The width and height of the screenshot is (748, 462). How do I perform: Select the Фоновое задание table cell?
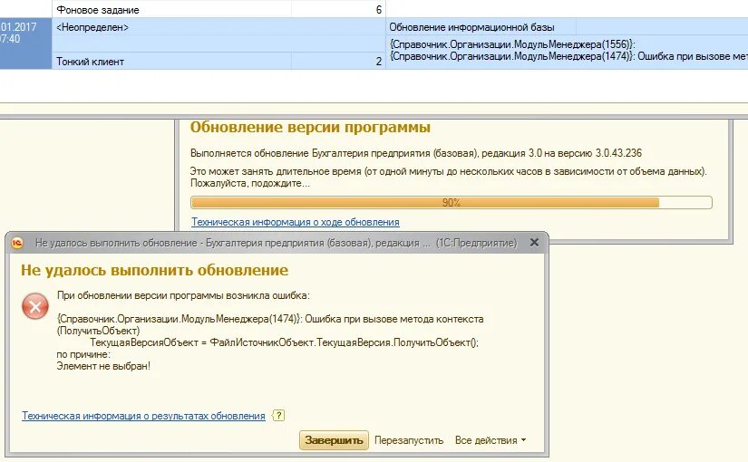coord(171,10)
